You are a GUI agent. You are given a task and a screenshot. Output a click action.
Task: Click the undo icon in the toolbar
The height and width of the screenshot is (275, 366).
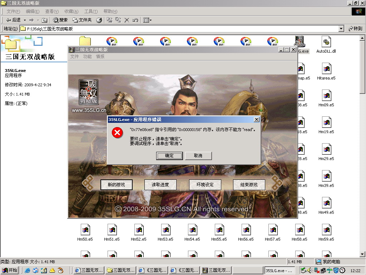pyautogui.click(x=135, y=20)
